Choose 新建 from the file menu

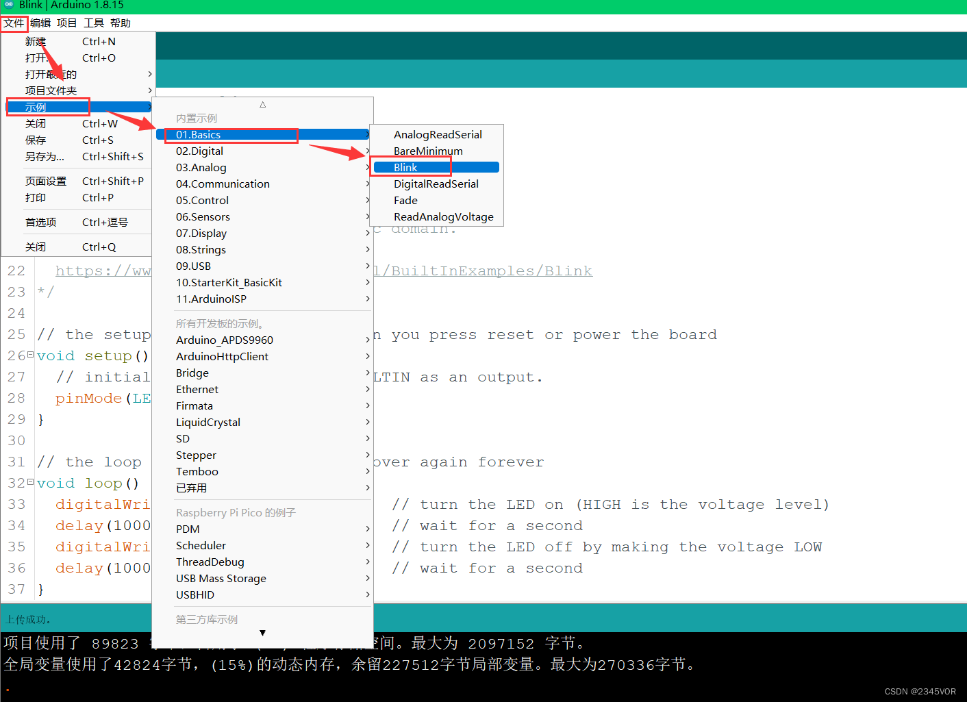click(x=79, y=41)
